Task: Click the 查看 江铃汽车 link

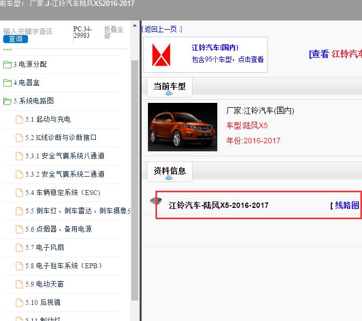Action: (336, 54)
